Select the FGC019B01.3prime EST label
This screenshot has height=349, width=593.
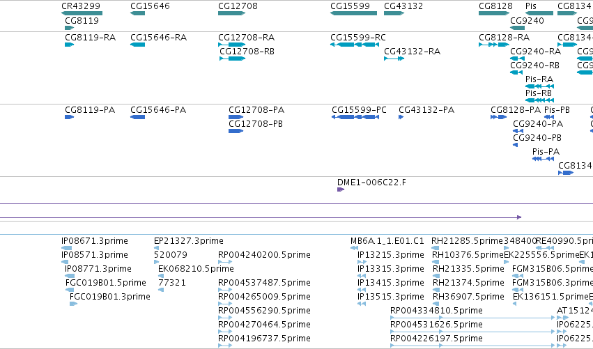pos(110,297)
